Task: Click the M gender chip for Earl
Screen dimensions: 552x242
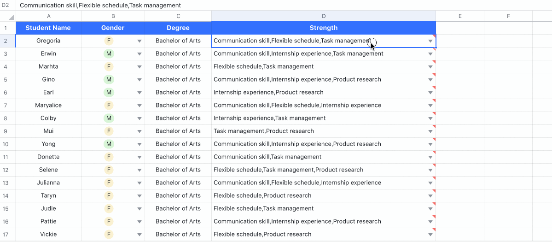Action: point(109,92)
